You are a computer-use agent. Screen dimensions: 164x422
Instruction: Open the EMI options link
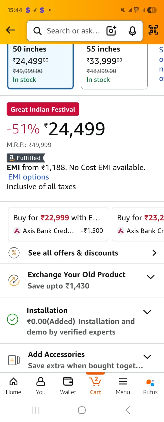pos(28,177)
